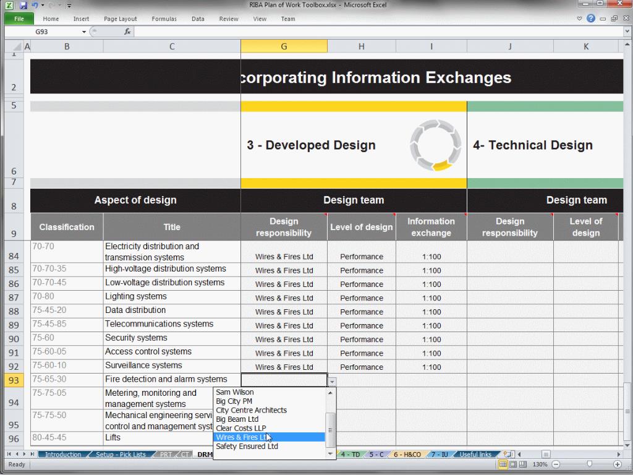Click the dropdown list scroll-down arrow
Viewport: 633px width, 475px height.
coord(330,454)
